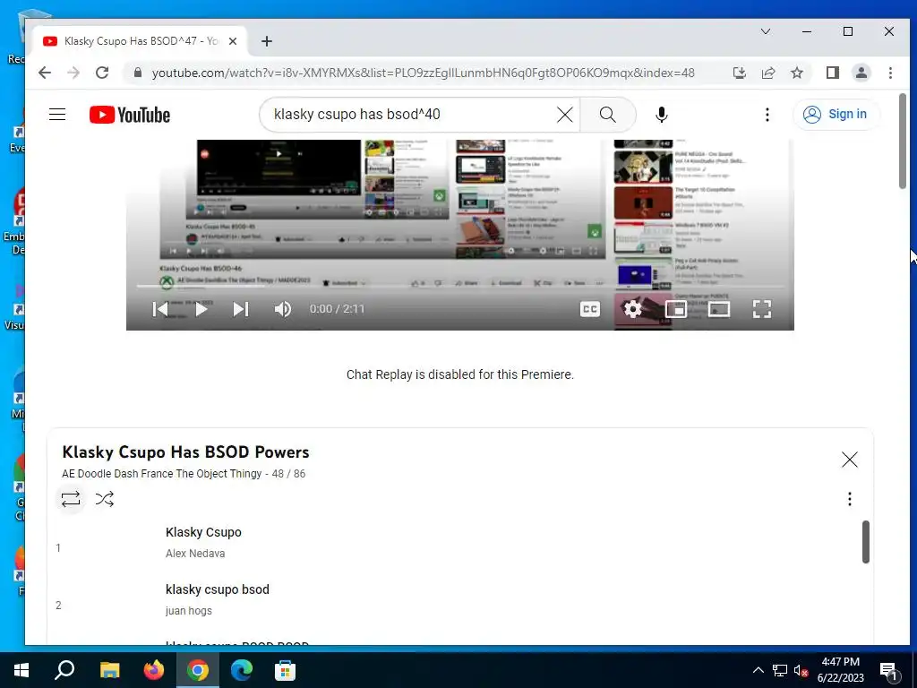Skip to previous video in playlist
917x688 pixels.
tap(159, 309)
